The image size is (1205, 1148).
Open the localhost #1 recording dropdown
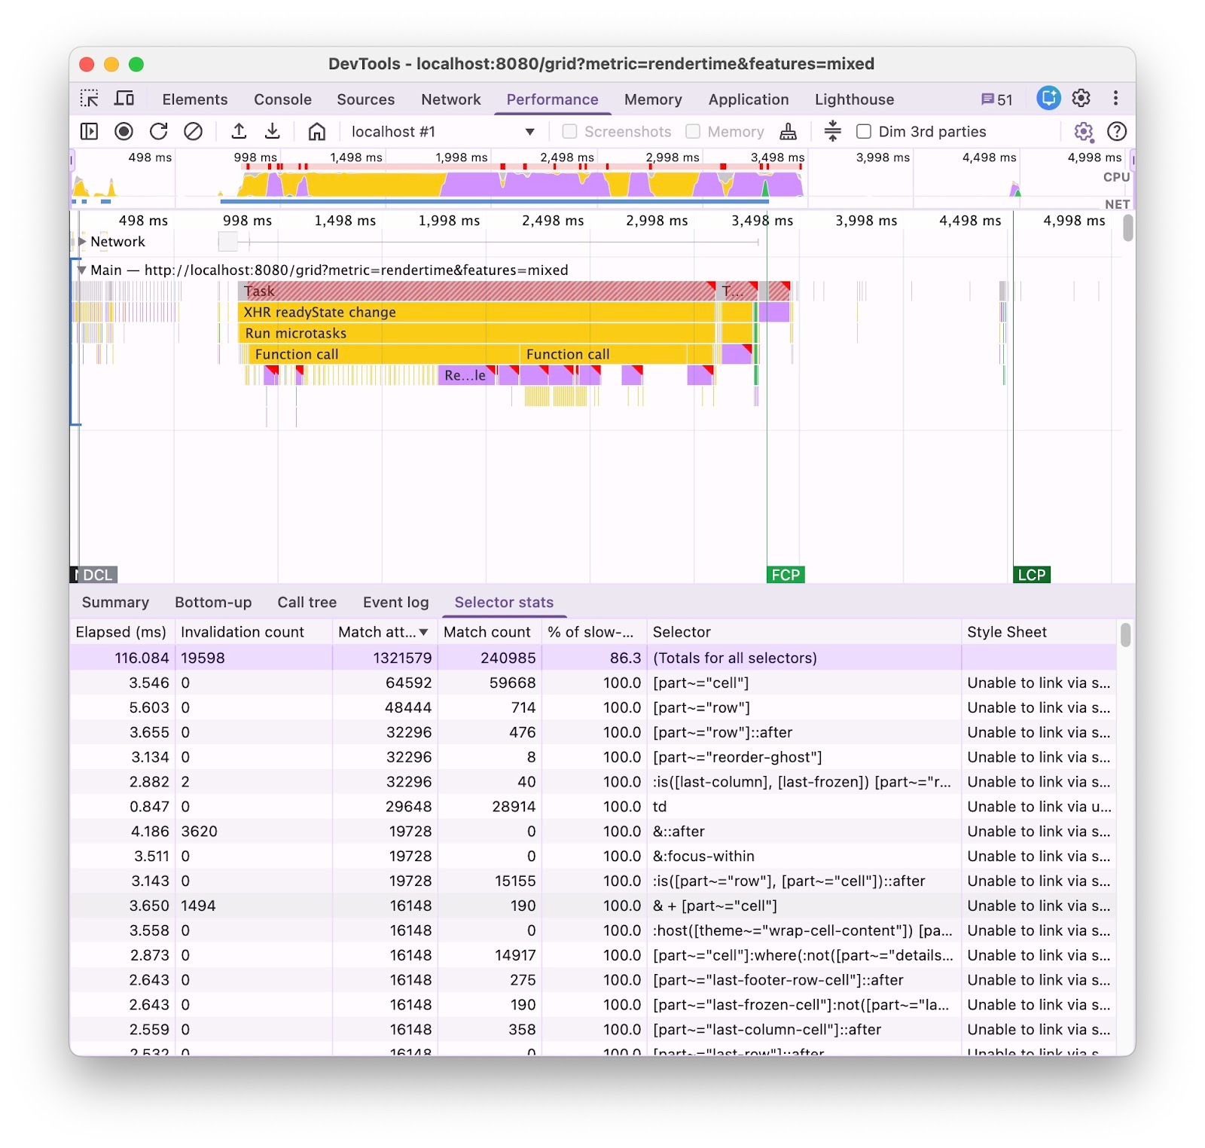443,132
